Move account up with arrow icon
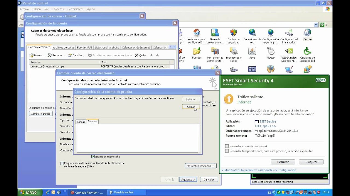 [x=151, y=55]
